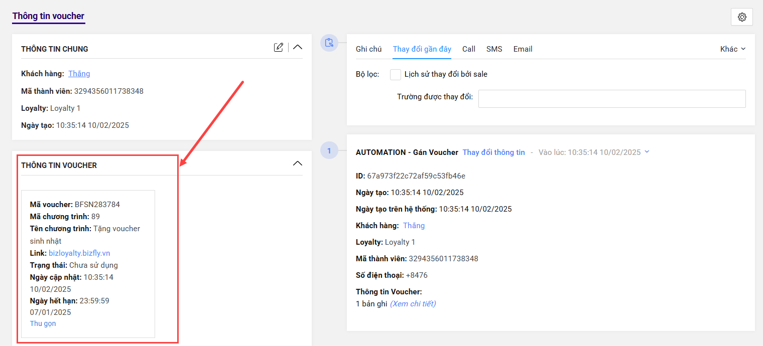Switch to Thay đổi gần đây tab
The image size is (763, 346).
[x=422, y=49]
